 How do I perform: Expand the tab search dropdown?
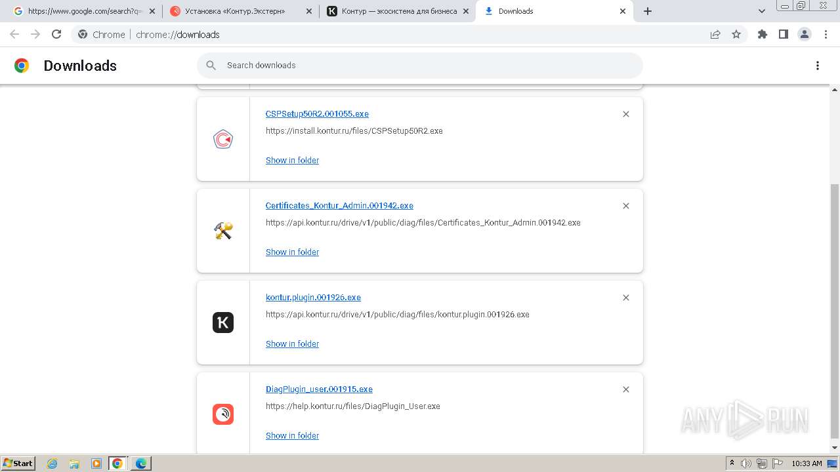[762, 11]
